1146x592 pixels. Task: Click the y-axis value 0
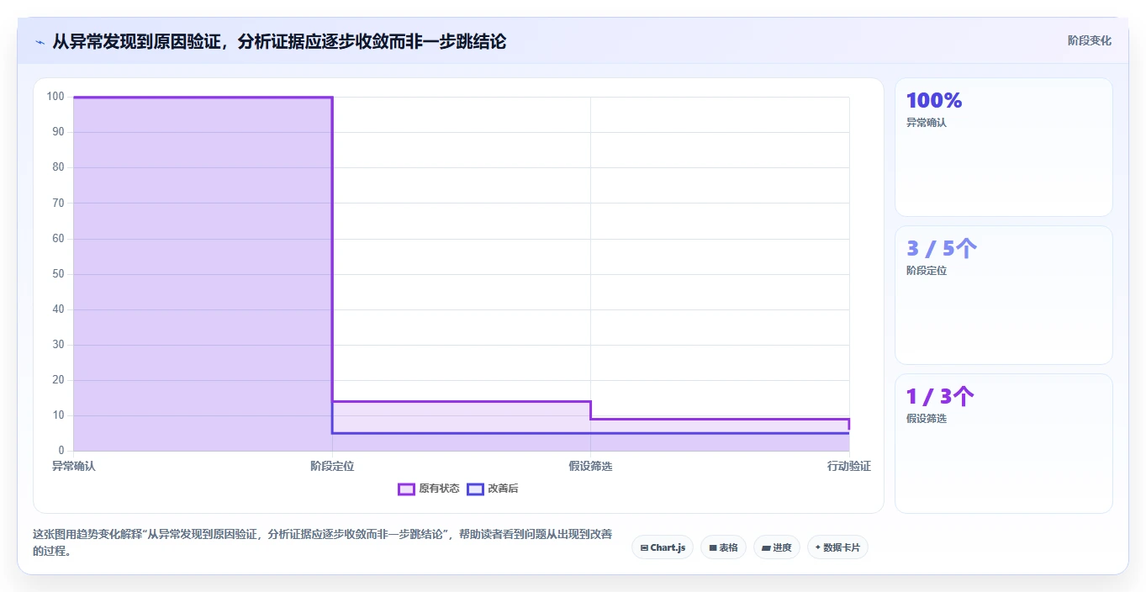tap(61, 451)
